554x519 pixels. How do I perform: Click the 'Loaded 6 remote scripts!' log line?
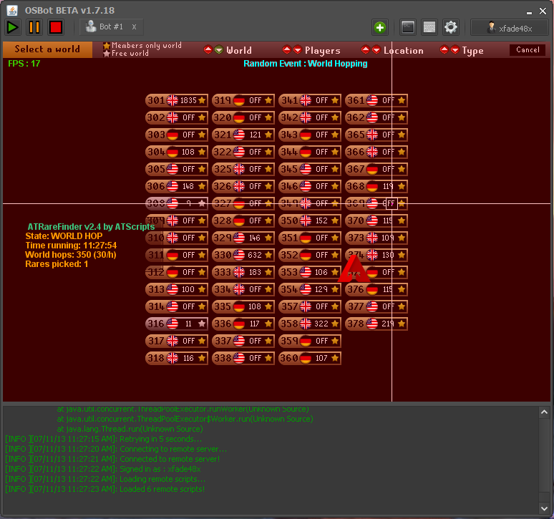point(105,489)
